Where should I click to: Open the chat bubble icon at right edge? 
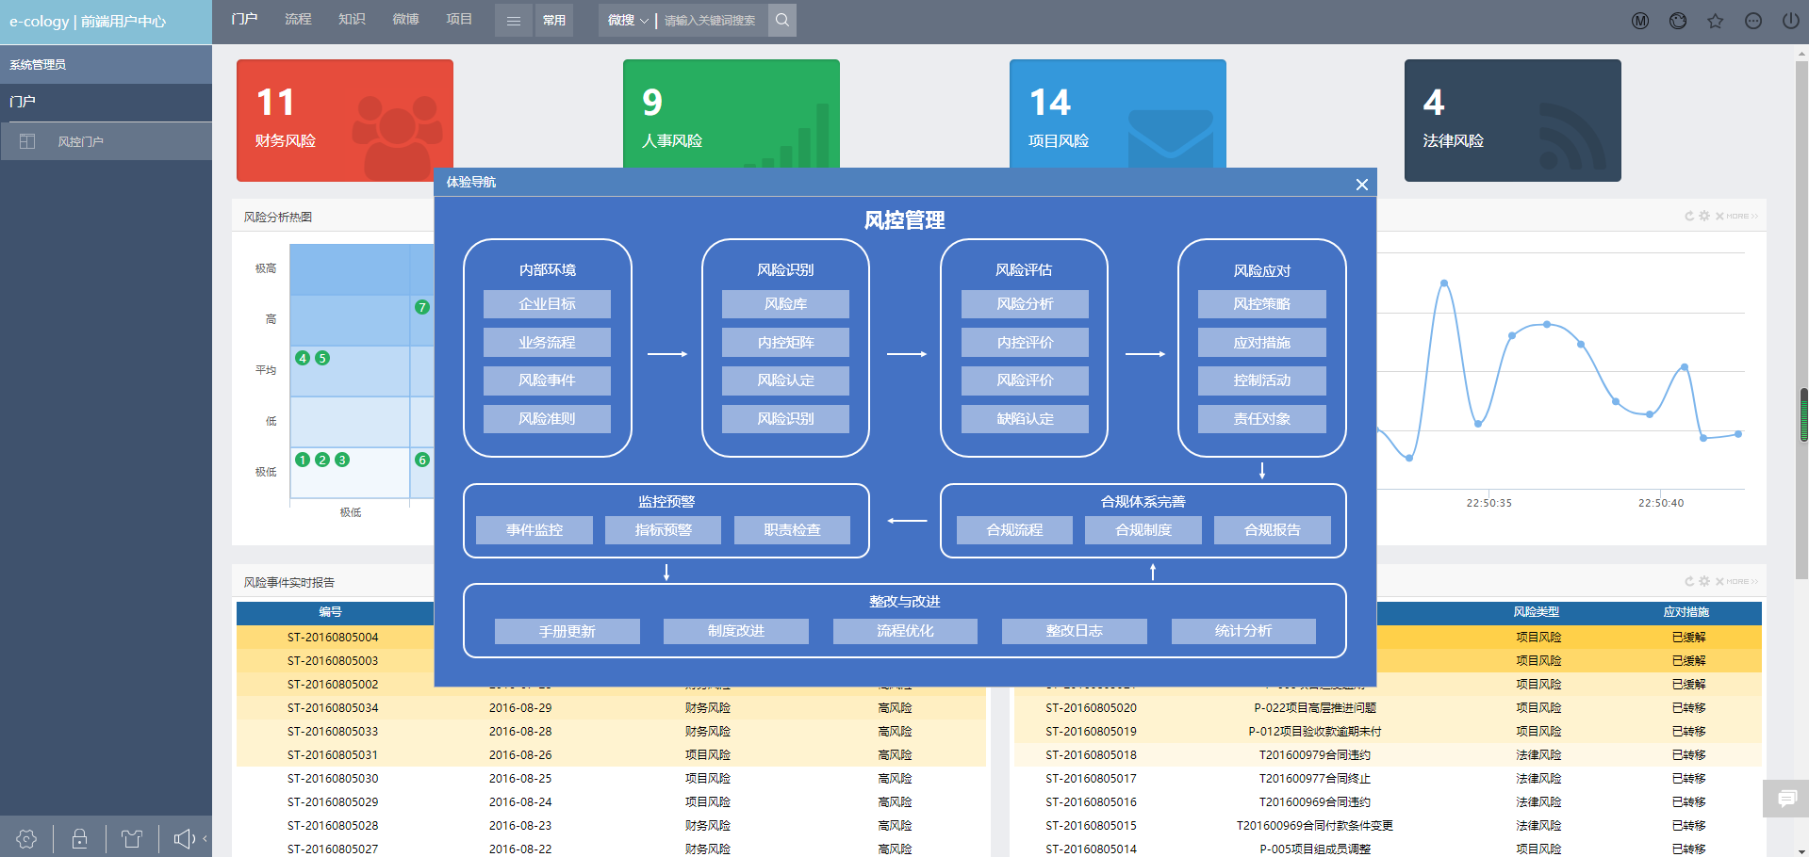(1786, 799)
